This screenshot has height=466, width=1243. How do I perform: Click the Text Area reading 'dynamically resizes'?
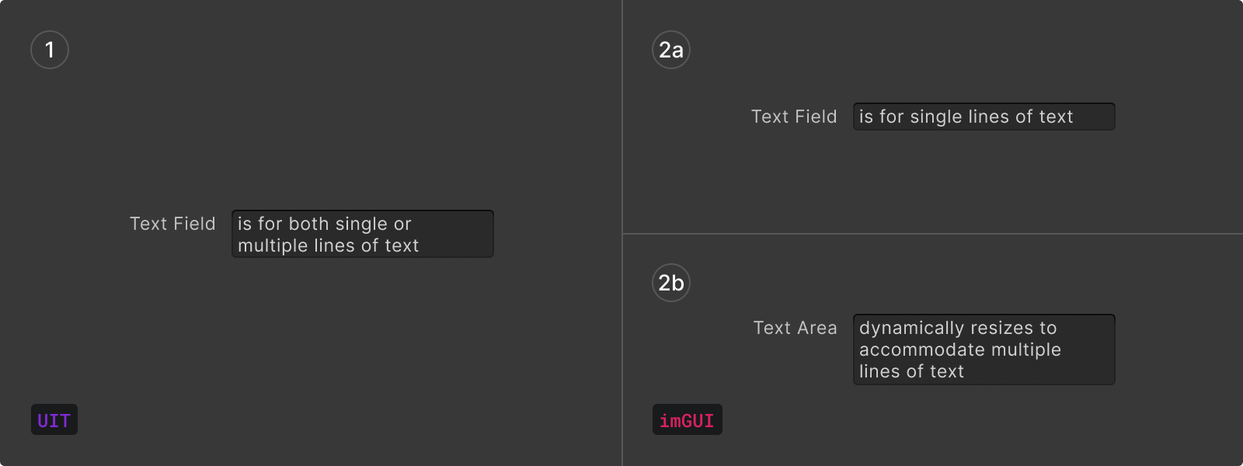(984, 349)
